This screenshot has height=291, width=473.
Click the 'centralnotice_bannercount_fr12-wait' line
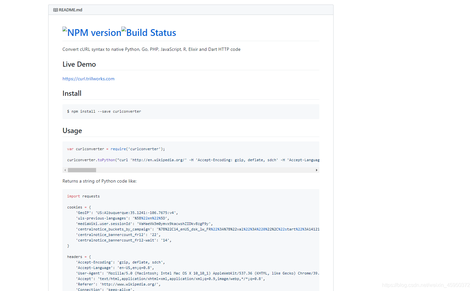pyautogui.click(x=124, y=240)
